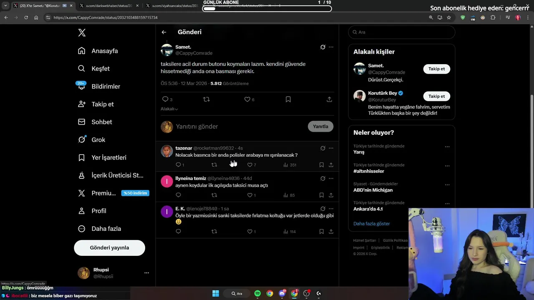Open more options on E. K.'s reply

[x=331, y=209]
